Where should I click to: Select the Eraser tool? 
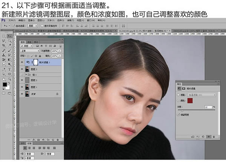pos(4,60)
